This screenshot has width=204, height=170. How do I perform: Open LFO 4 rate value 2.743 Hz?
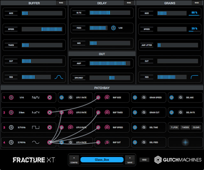coord(22,142)
